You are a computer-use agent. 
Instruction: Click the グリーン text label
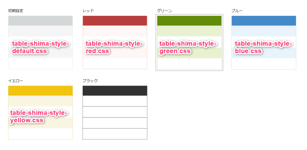point(164,11)
